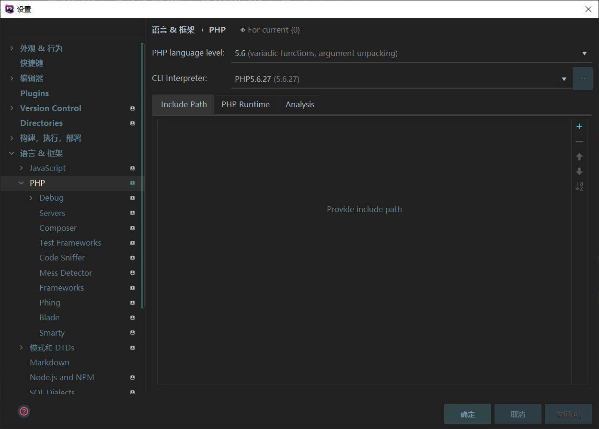Expand the 编辑器 section
The image size is (599, 429).
pos(12,78)
